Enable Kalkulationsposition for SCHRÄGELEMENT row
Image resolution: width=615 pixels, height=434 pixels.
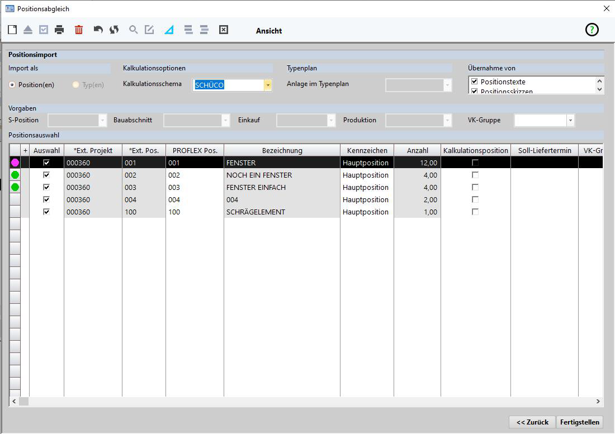475,212
